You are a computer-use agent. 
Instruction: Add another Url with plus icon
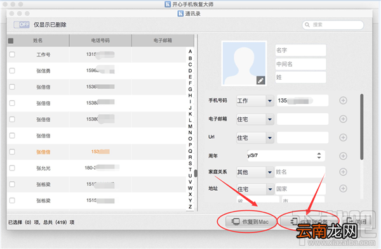click(343, 137)
